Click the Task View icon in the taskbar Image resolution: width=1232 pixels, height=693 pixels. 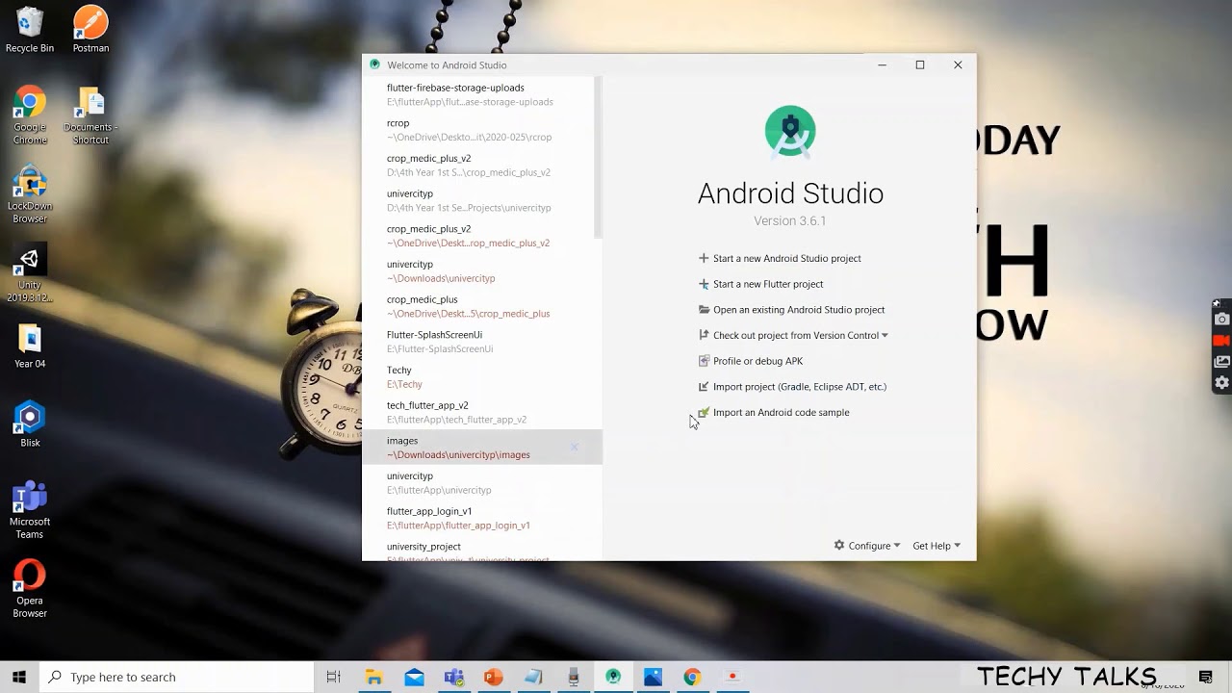(x=334, y=677)
